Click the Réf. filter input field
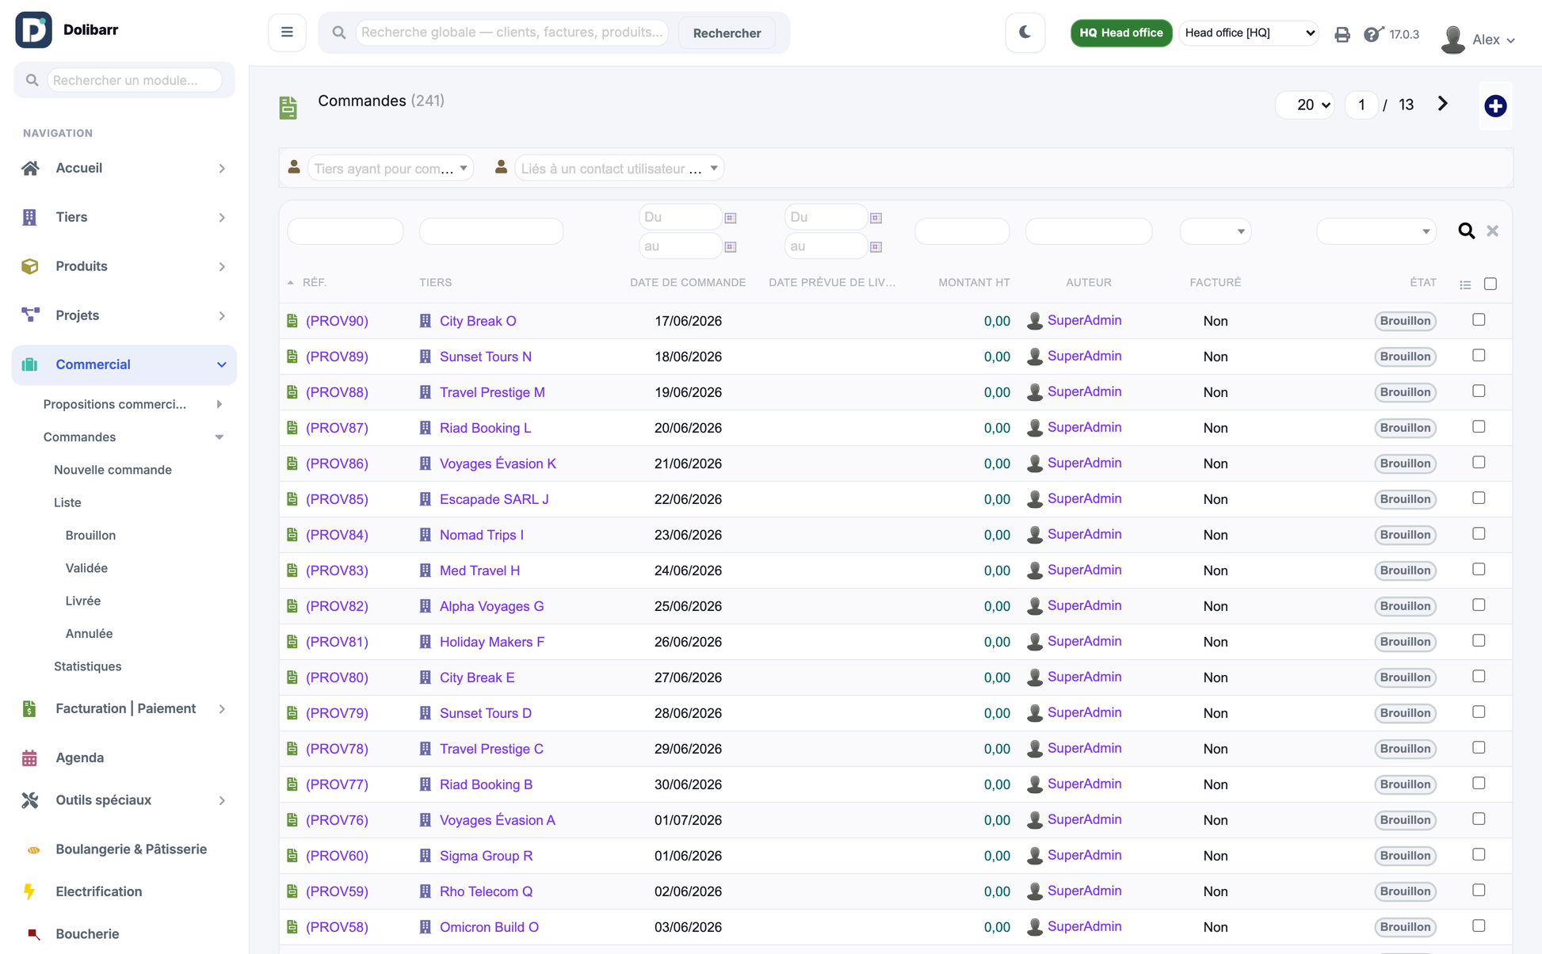 click(x=345, y=231)
